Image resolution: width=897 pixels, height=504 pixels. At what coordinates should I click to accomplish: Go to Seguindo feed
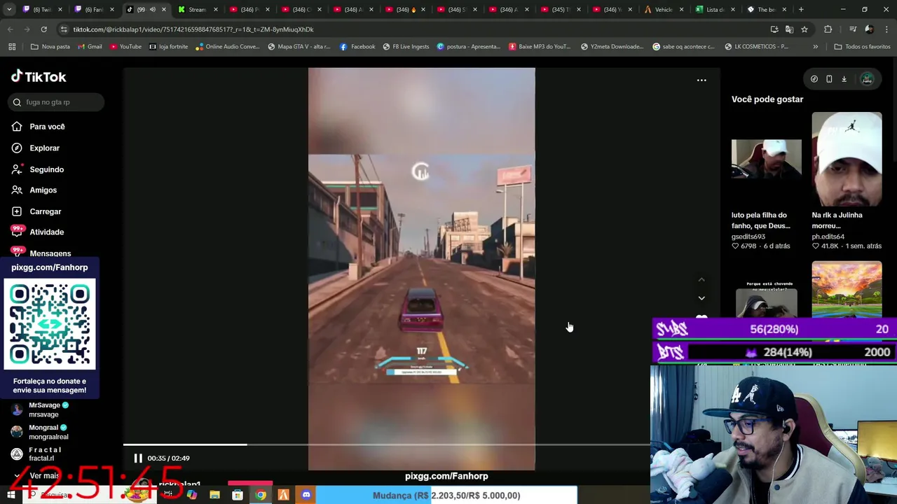[x=46, y=169]
